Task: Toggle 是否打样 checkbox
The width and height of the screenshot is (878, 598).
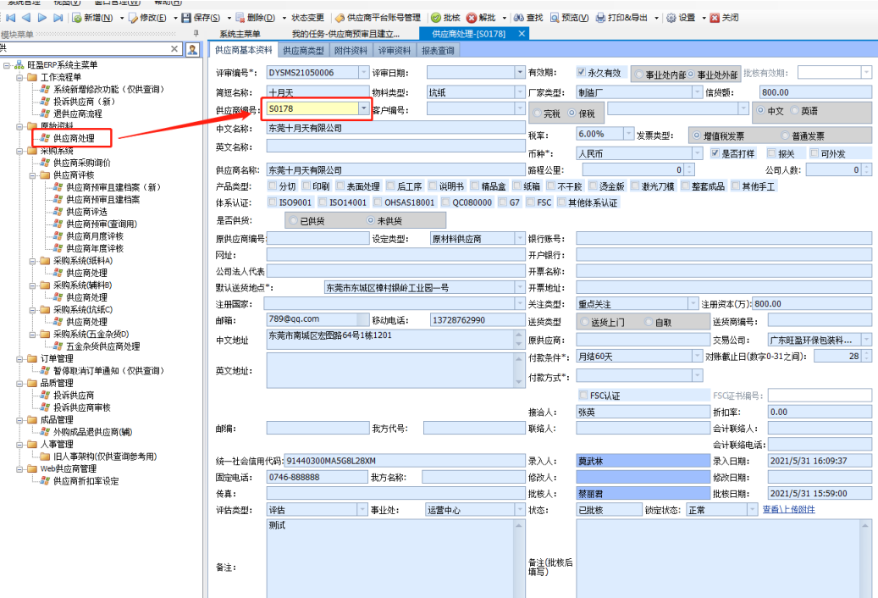Action: pos(715,152)
